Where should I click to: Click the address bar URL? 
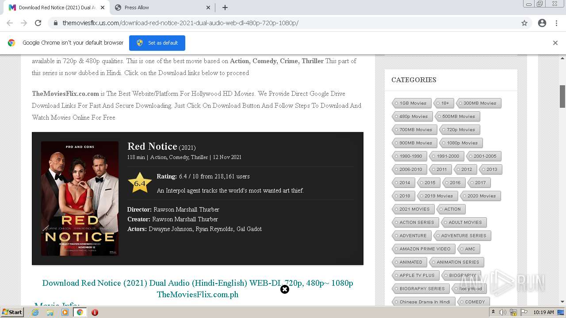pos(180,23)
